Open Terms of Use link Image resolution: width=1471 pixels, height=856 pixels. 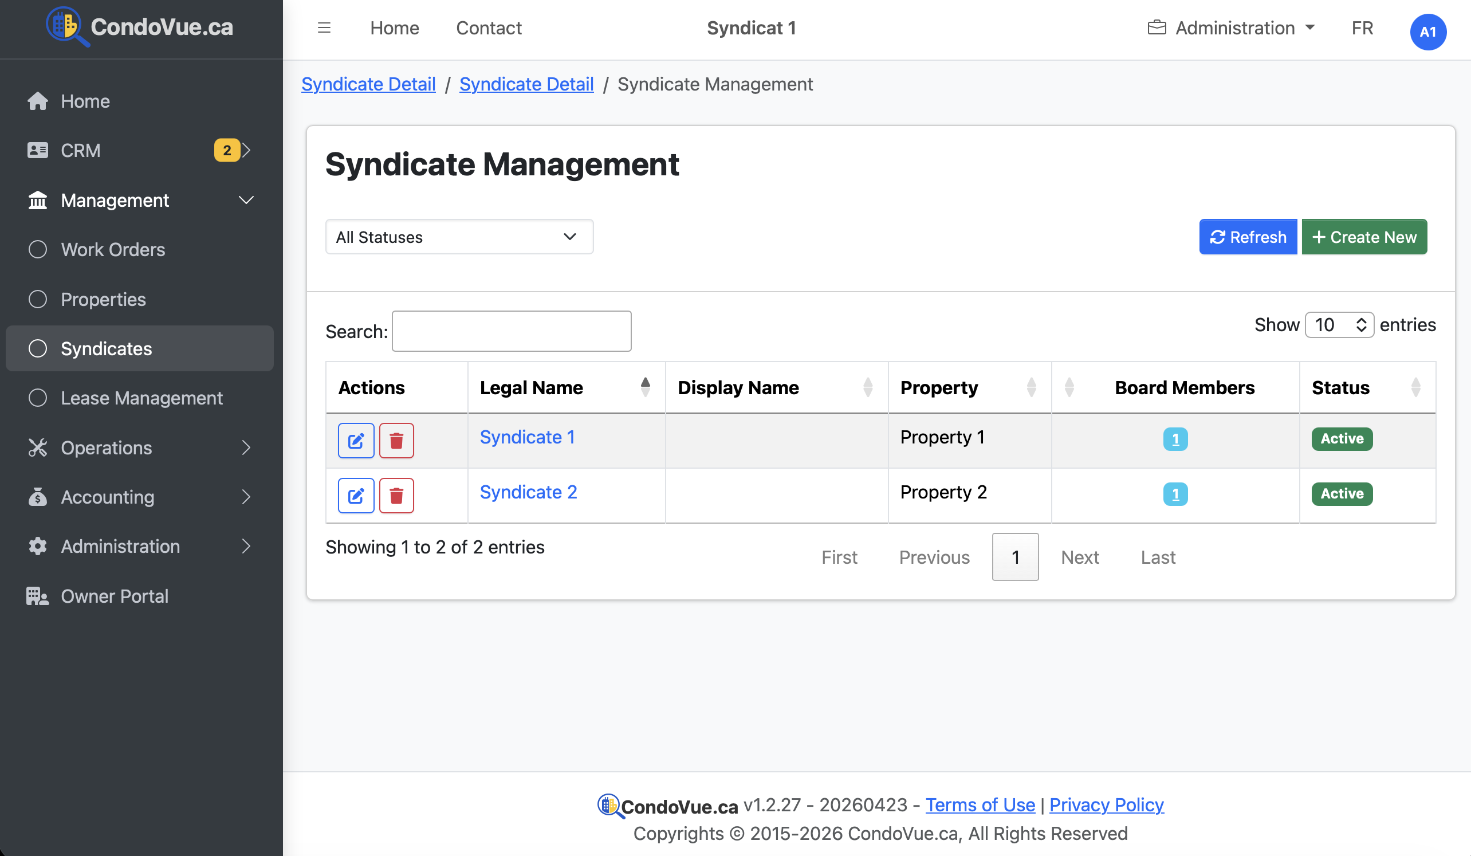980,804
